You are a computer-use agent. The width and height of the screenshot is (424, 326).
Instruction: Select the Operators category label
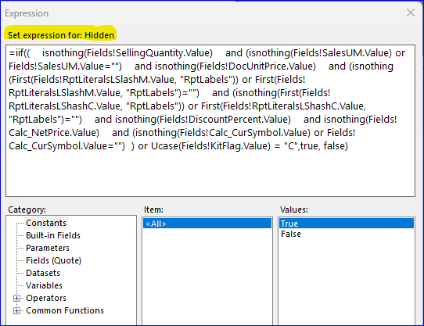(x=46, y=298)
